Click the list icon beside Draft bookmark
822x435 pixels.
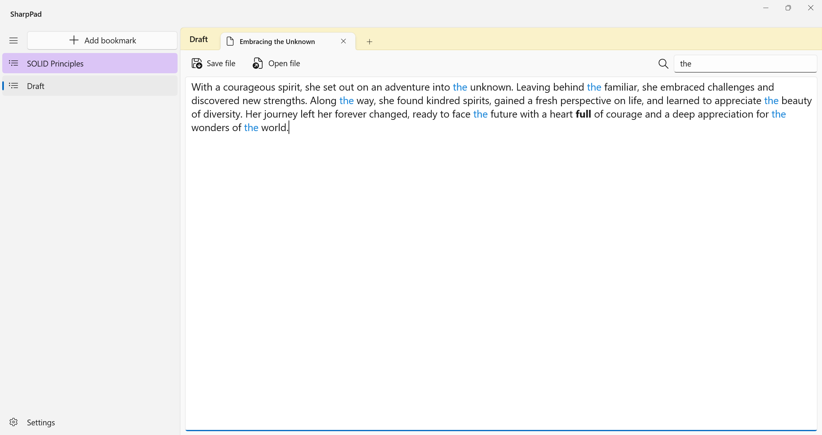pyautogui.click(x=13, y=85)
